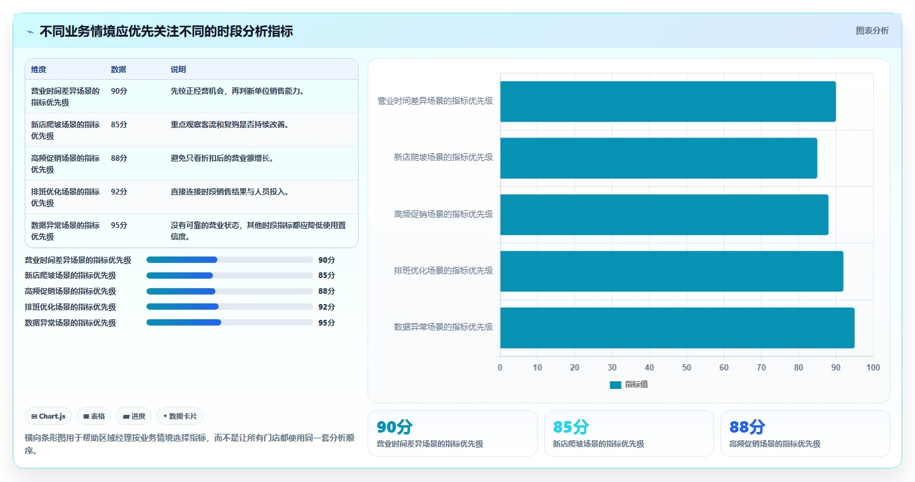
Task: Select table cell 数据异常场景的指标优先级
Action: click(66, 231)
